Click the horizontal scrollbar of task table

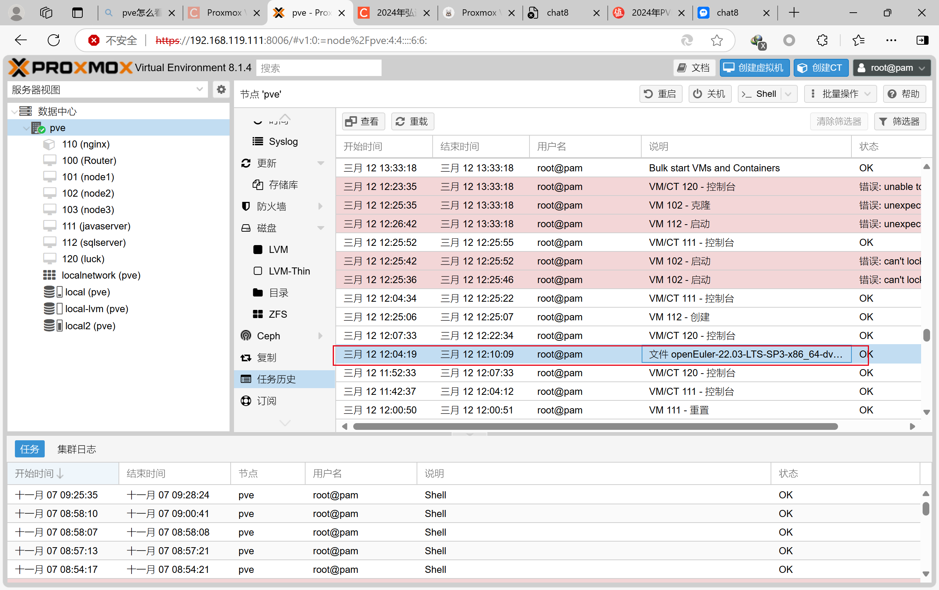point(595,426)
